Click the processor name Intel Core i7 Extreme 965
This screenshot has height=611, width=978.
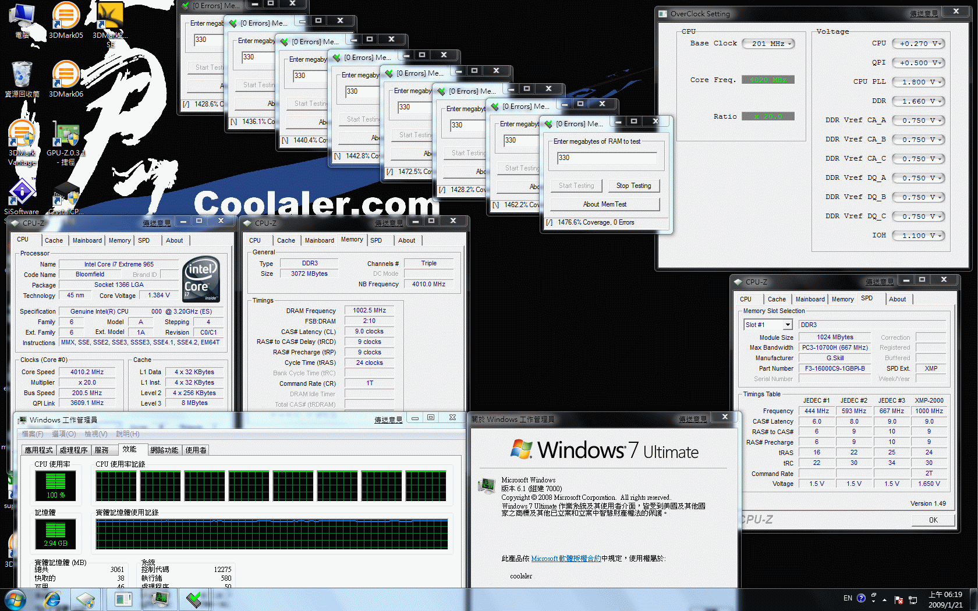(119, 264)
